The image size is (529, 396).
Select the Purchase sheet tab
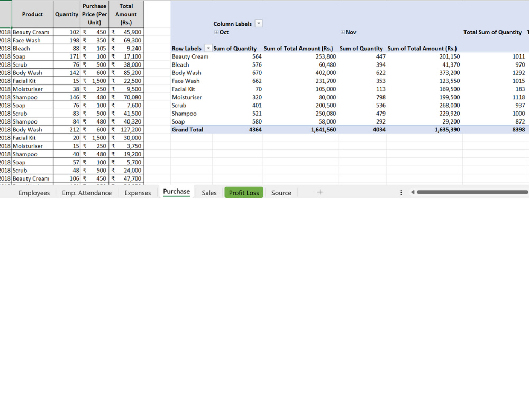(177, 192)
